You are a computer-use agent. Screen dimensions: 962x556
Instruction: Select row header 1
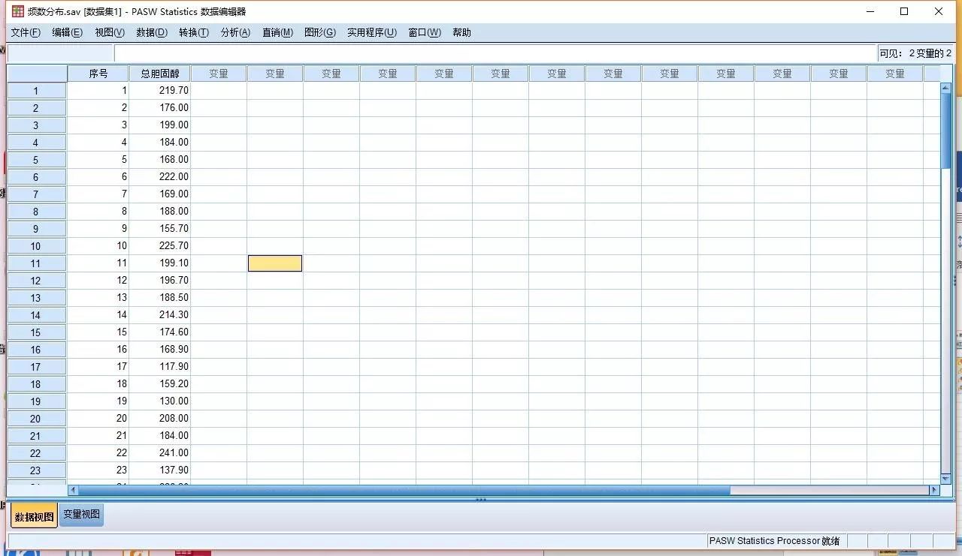coord(36,91)
